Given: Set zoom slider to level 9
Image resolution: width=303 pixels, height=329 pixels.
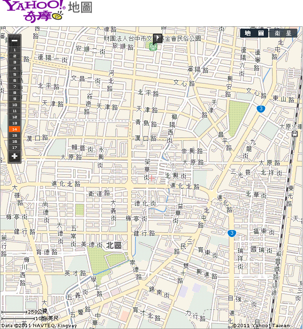Looking at the screenshot, I should coord(15,99).
